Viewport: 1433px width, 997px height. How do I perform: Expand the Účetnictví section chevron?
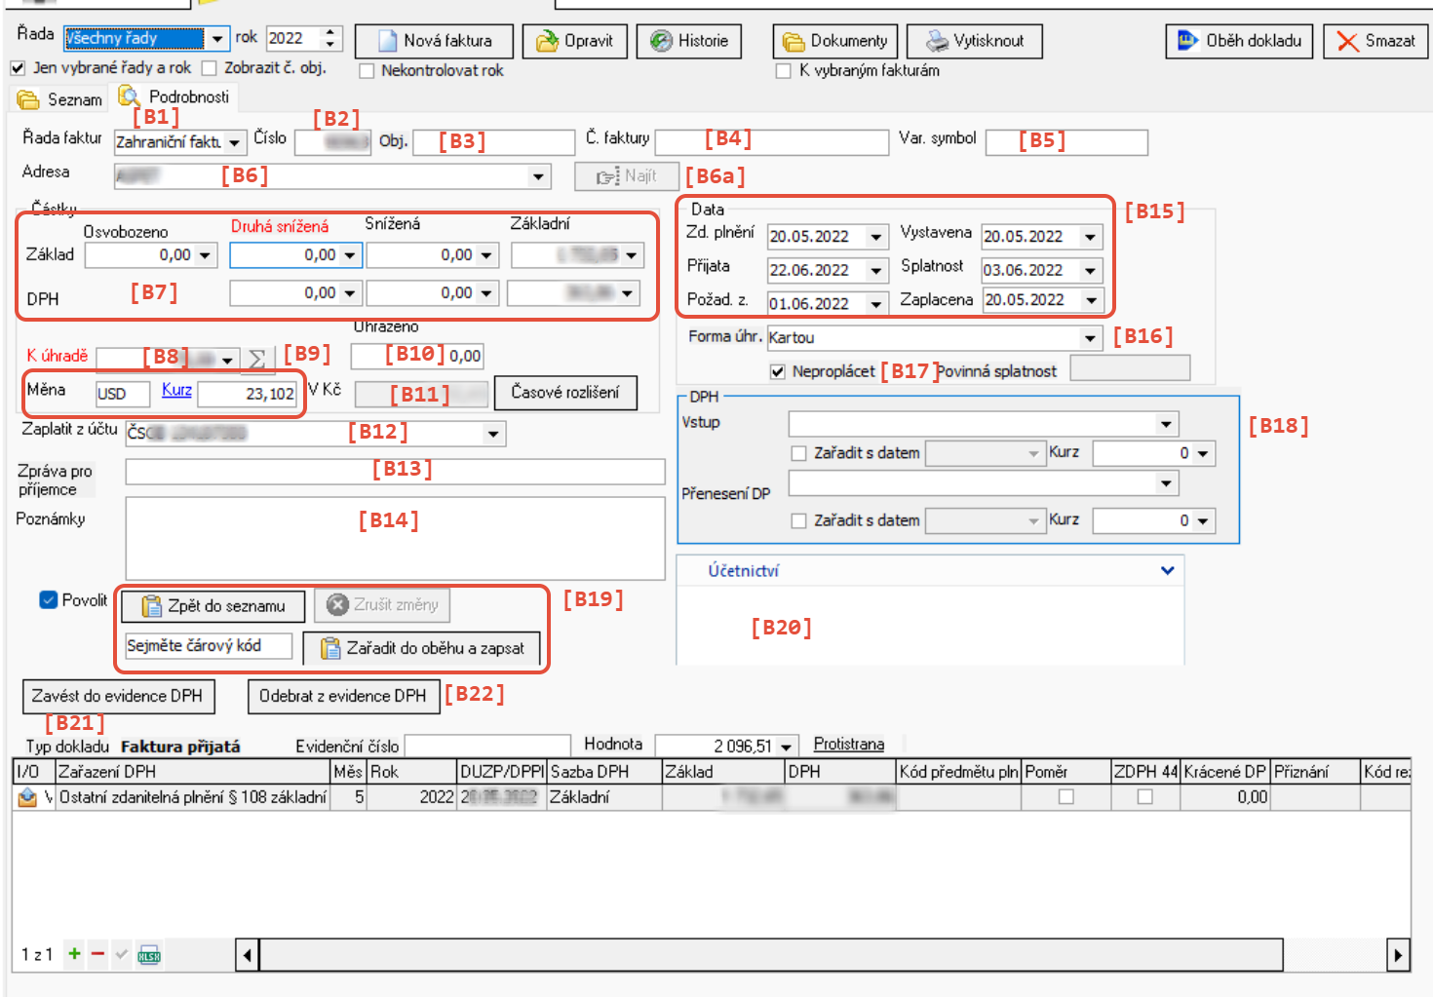pyautogui.click(x=1167, y=571)
